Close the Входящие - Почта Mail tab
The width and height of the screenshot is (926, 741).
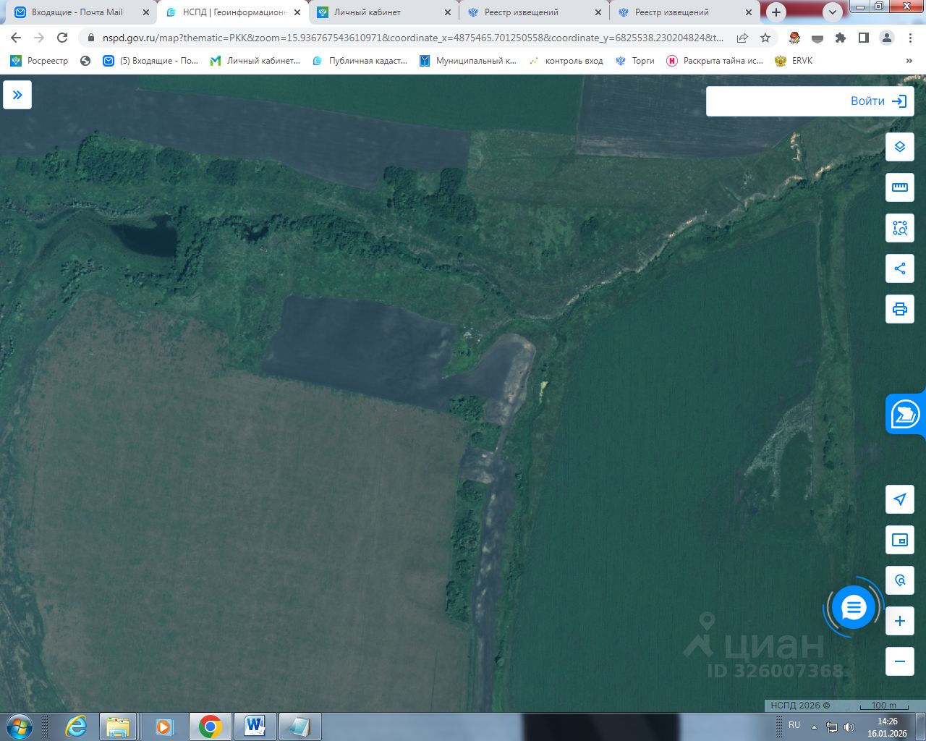[x=146, y=12]
